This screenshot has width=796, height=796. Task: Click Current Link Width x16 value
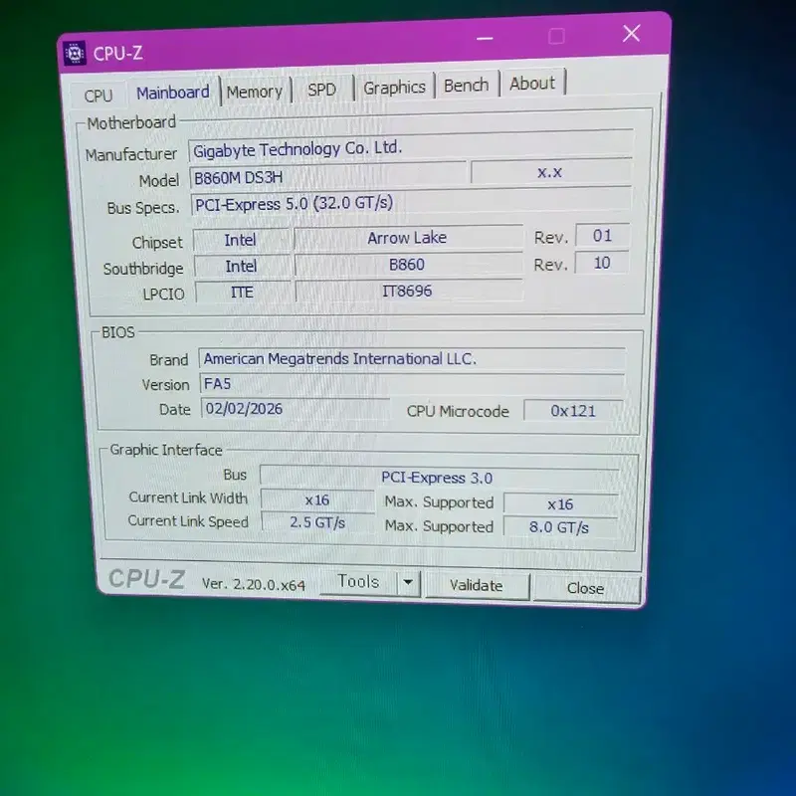coord(317,500)
